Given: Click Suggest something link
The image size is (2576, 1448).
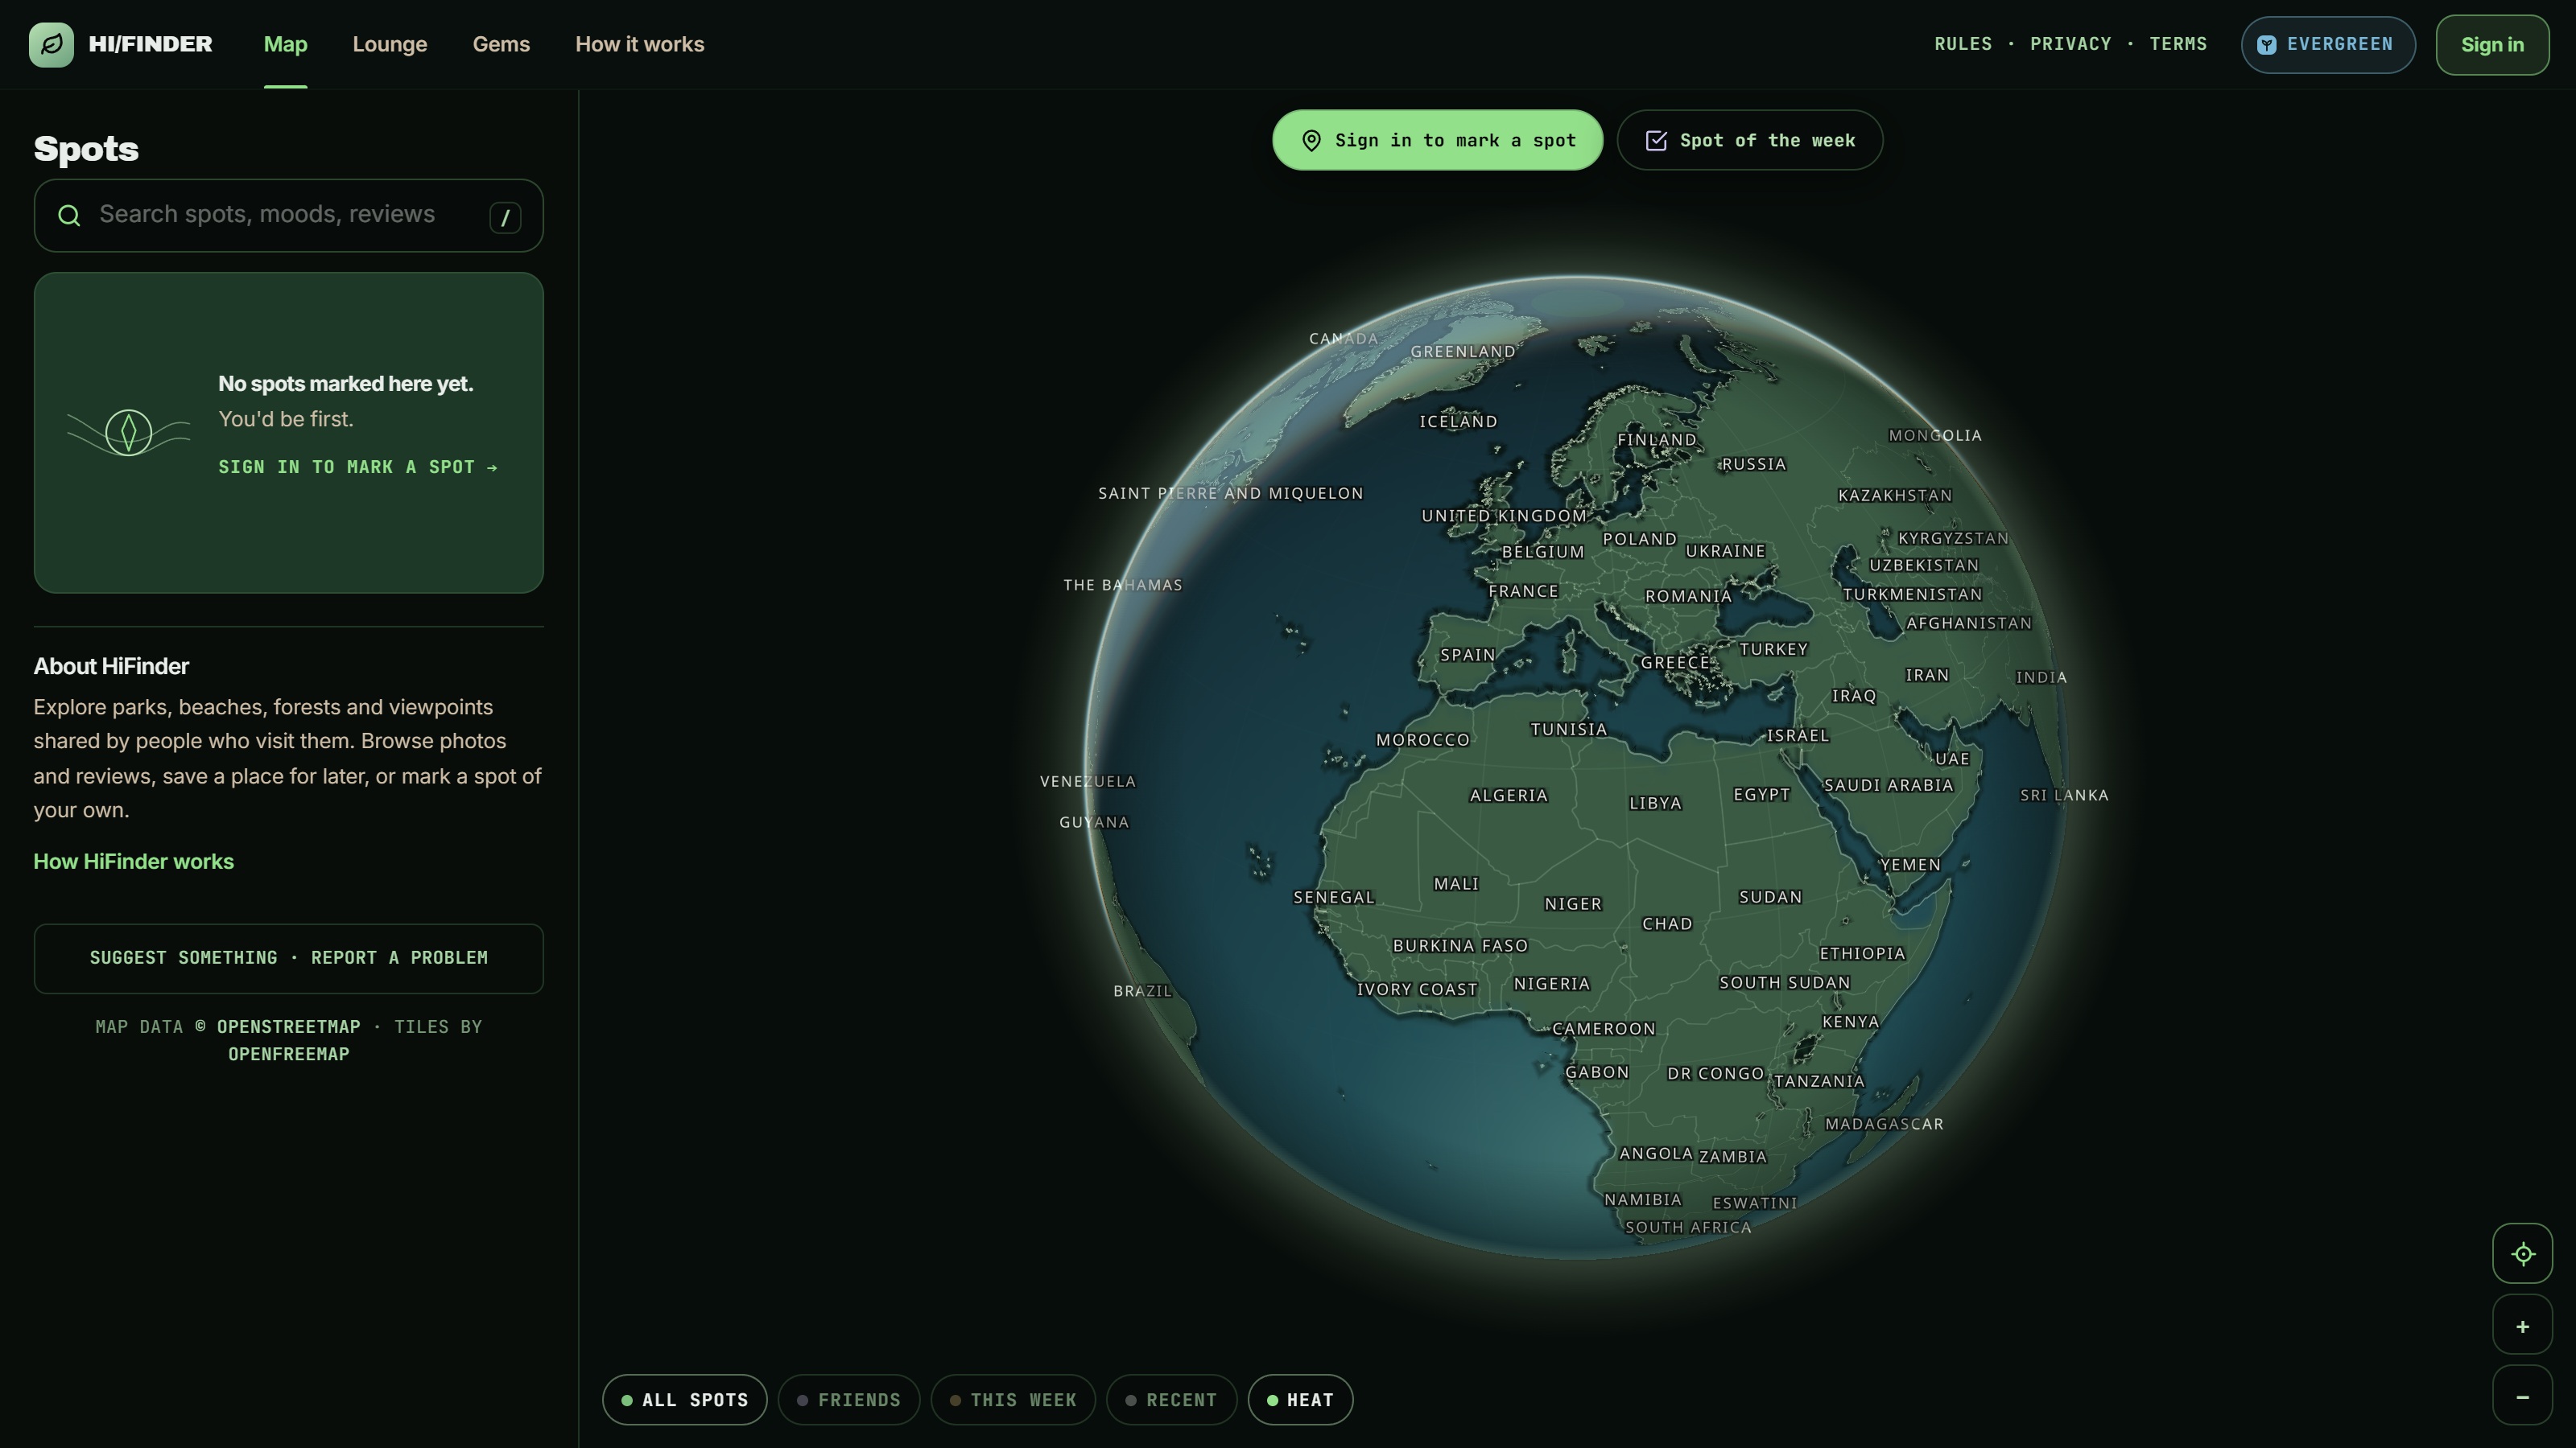Looking at the screenshot, I should pos(183,957).
